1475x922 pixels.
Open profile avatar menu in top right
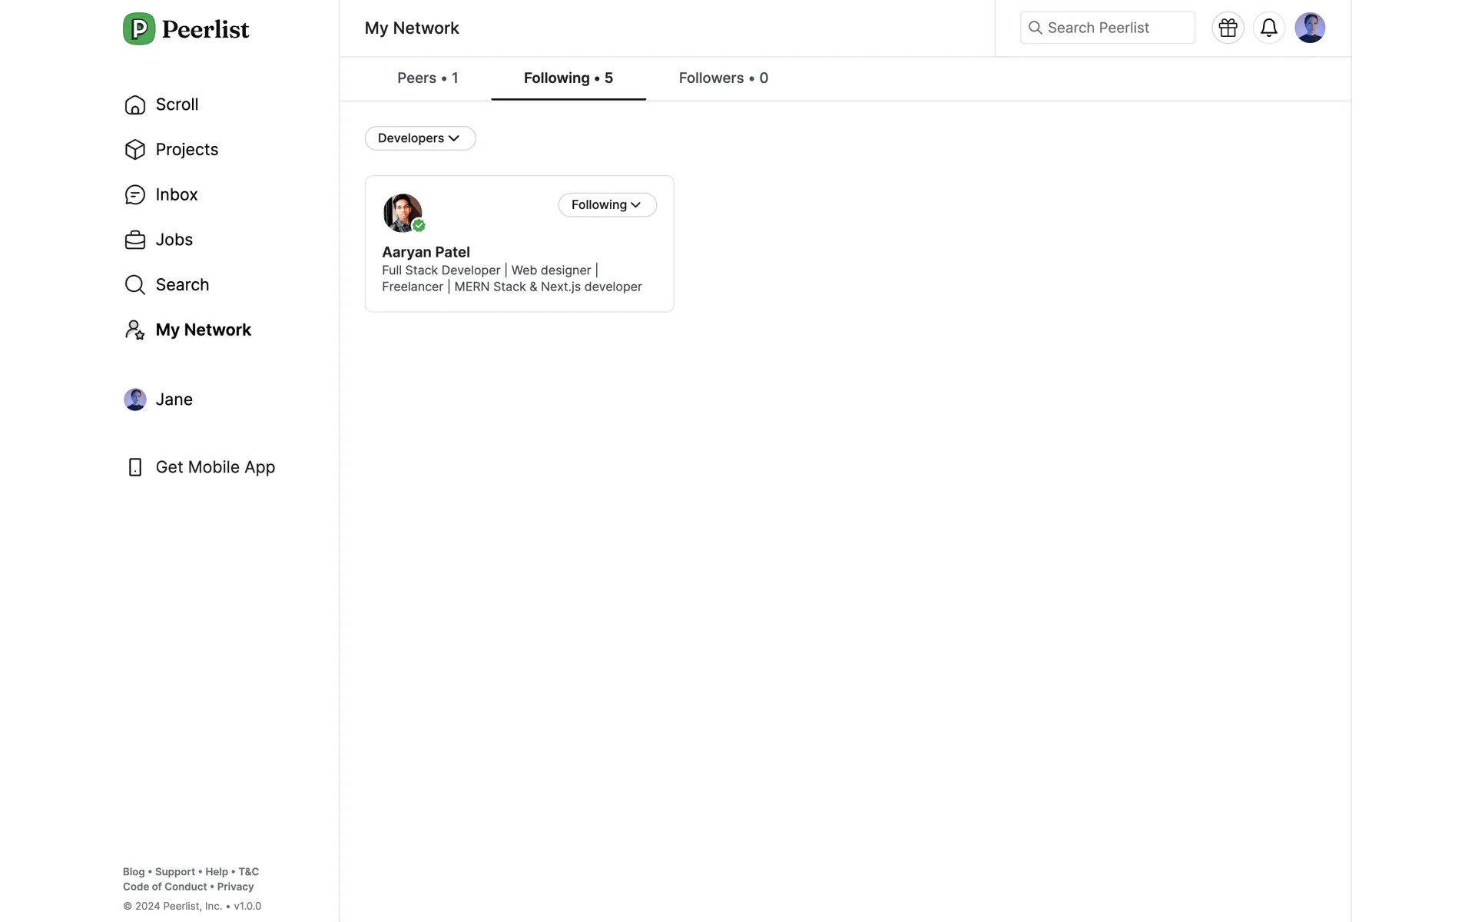point(1309,28)
